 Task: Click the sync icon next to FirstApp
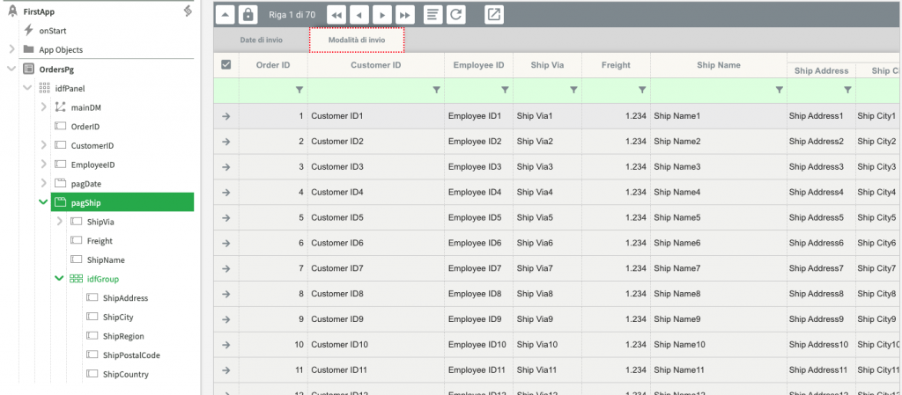[x=188, y=11]
